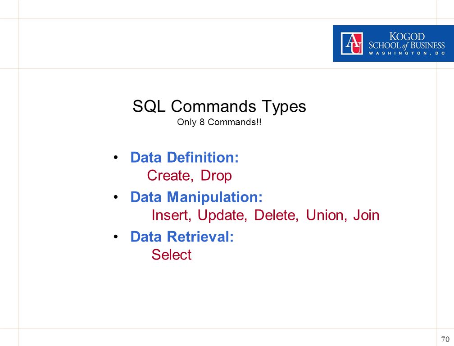Click the word Update

tap(222, 215)
